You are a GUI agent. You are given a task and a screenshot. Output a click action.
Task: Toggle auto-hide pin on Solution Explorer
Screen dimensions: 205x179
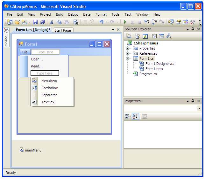click(x=193, y=29)
